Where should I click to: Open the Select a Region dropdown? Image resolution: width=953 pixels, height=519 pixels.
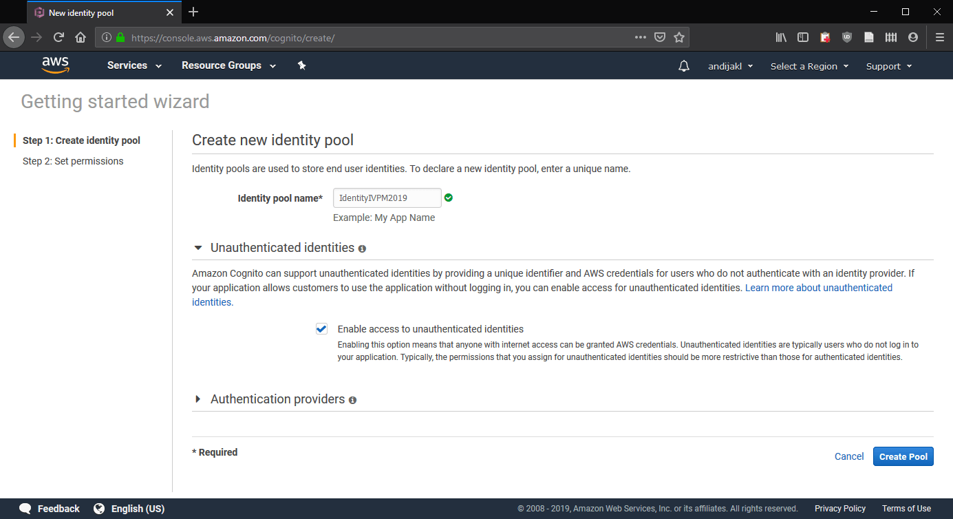pos(810,66)
